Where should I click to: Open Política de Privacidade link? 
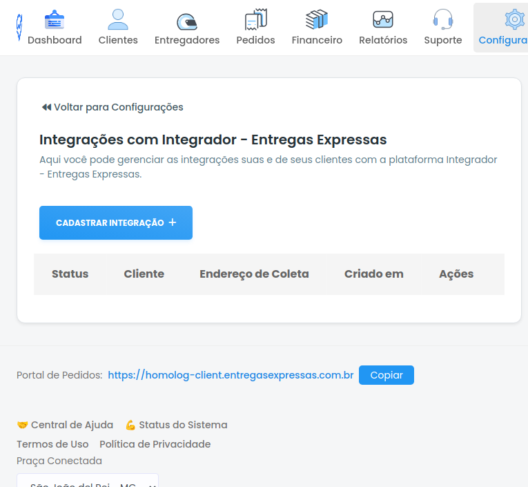point(155,444)
